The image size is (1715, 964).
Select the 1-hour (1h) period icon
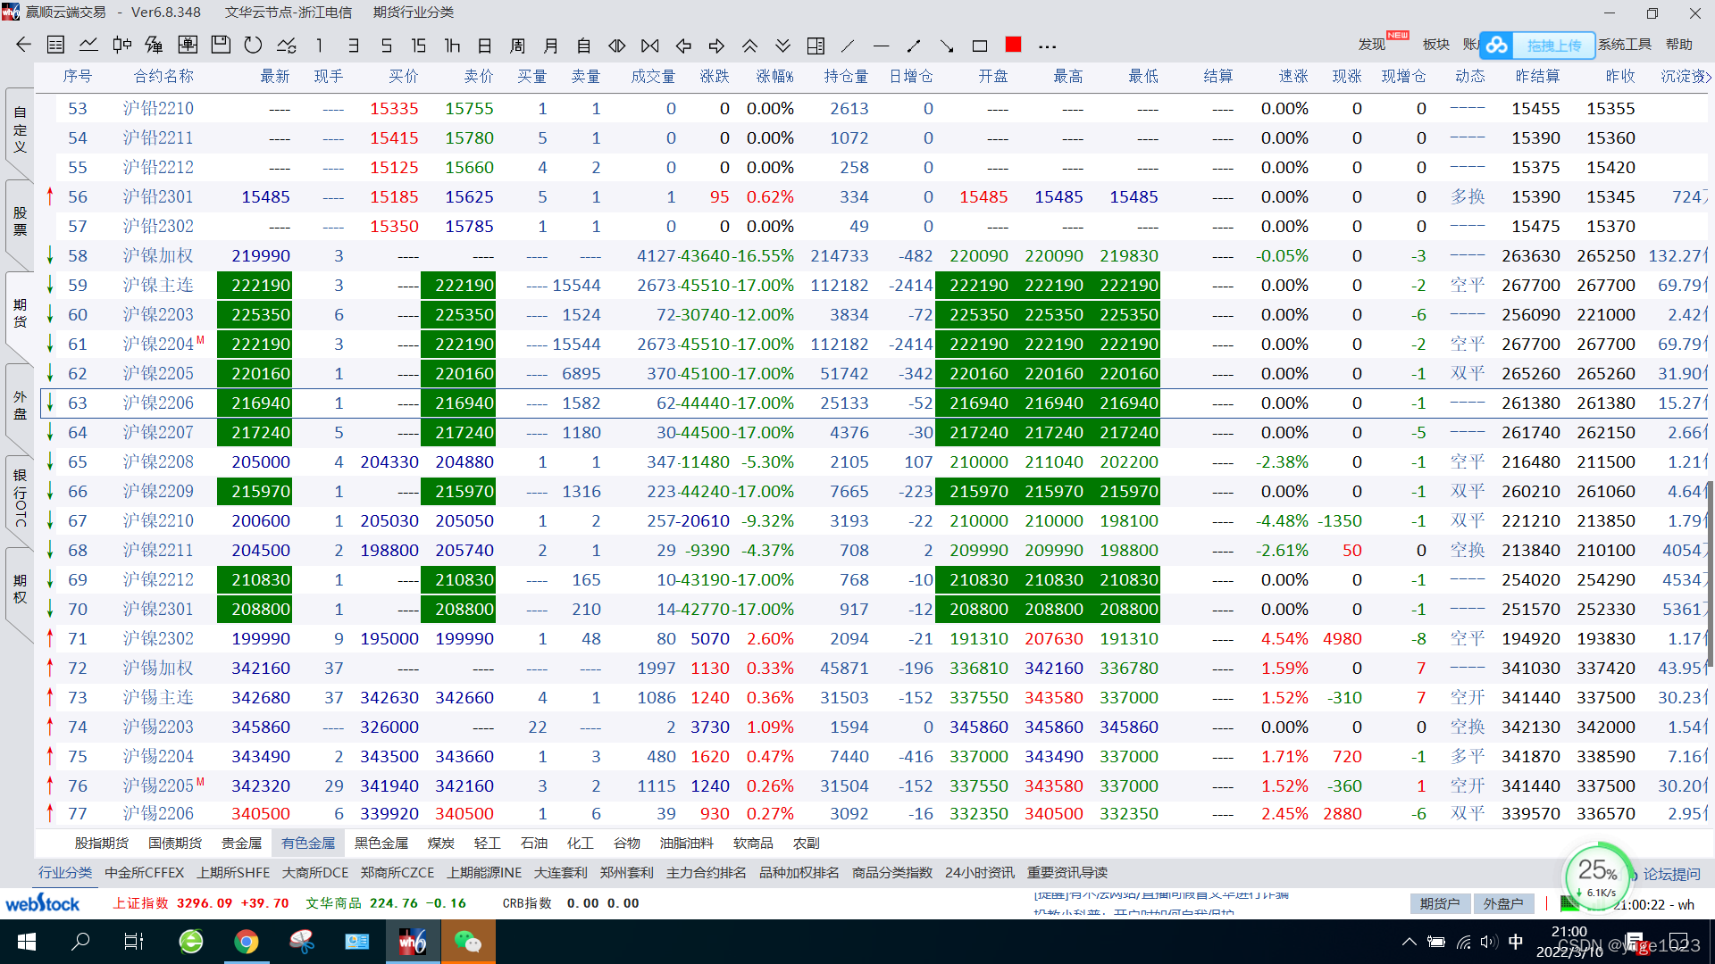[x=452, y=45]
